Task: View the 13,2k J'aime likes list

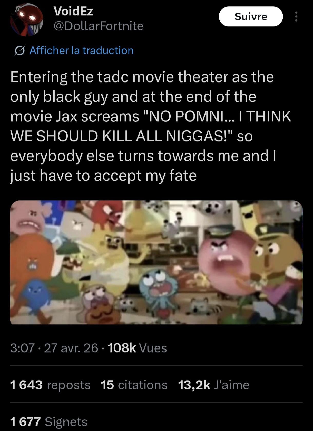Action: 213,385
